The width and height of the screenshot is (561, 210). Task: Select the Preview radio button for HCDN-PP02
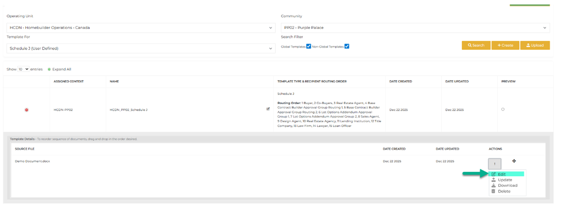[x=503, y=109]
